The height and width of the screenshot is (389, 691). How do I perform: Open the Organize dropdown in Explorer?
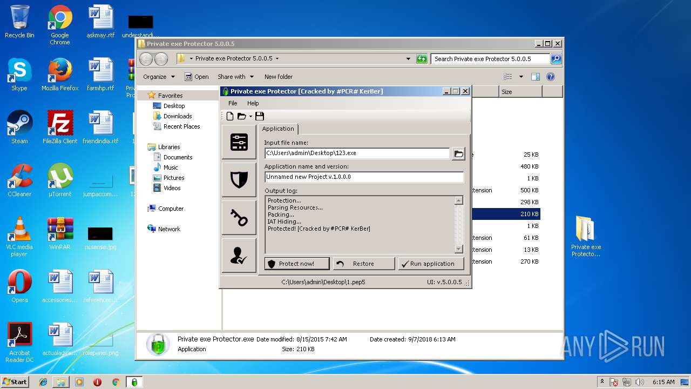[159, 77]
